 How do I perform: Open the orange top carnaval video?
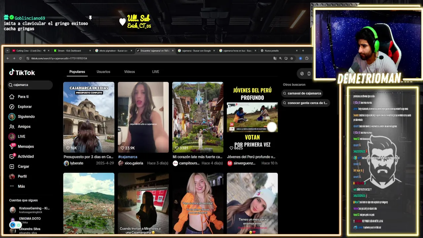198,203
